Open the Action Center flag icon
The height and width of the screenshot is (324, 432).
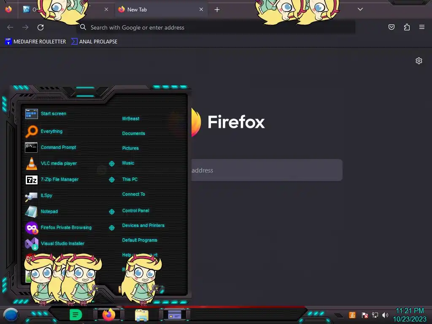(364, 315)
